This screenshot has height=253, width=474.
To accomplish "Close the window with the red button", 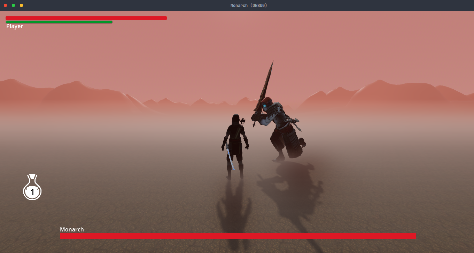I will pos(5,6).
